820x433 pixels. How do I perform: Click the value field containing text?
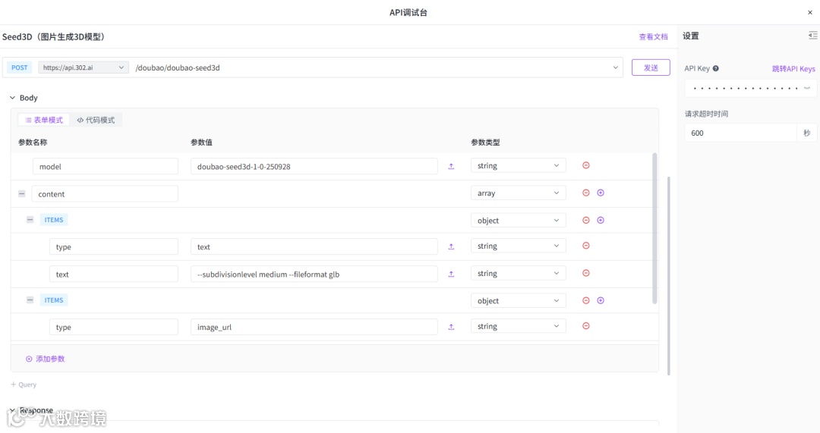(314, 246)
